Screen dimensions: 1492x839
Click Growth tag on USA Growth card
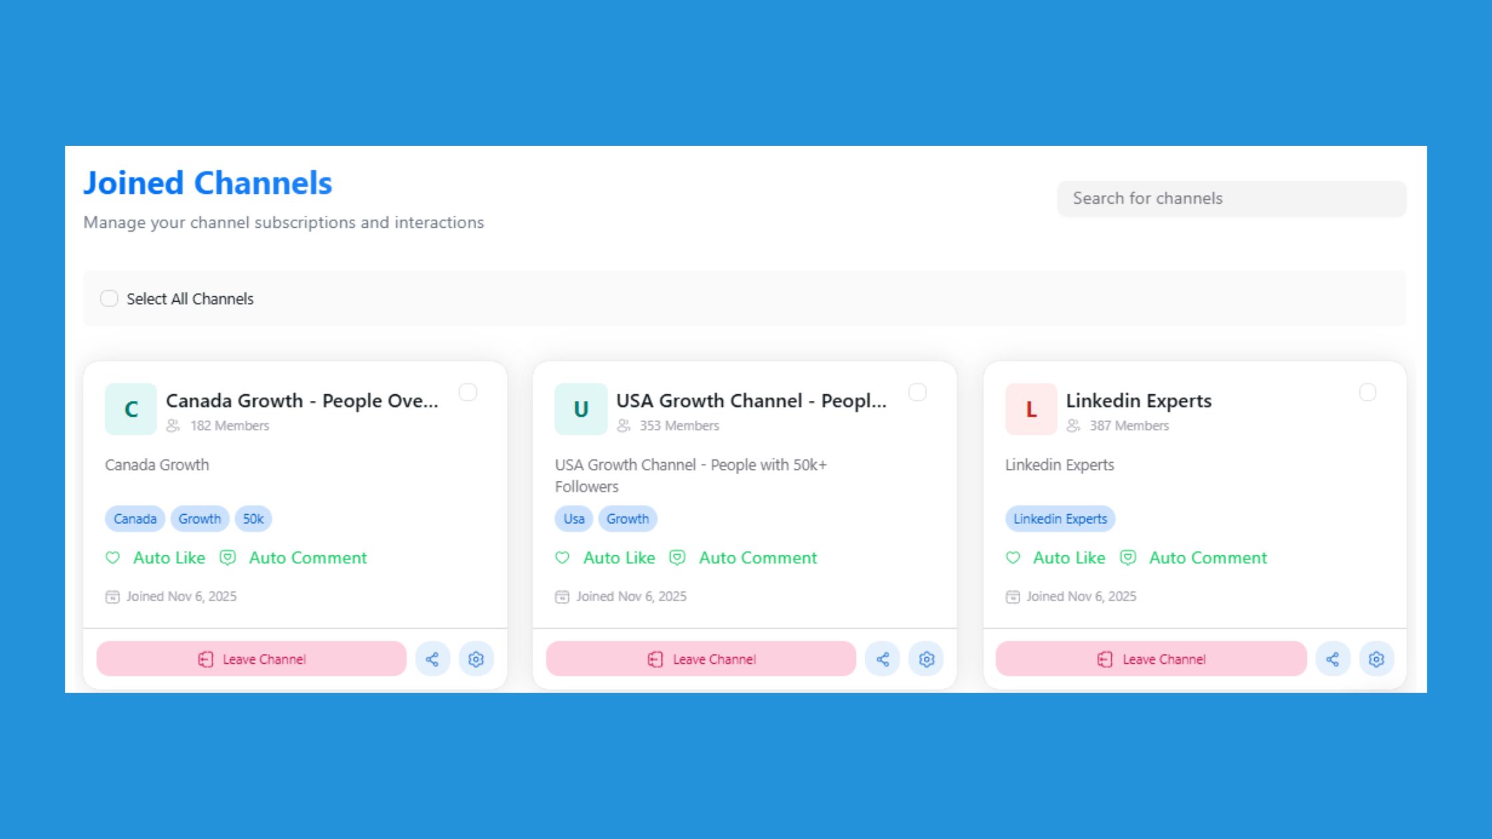coord(627,519)
